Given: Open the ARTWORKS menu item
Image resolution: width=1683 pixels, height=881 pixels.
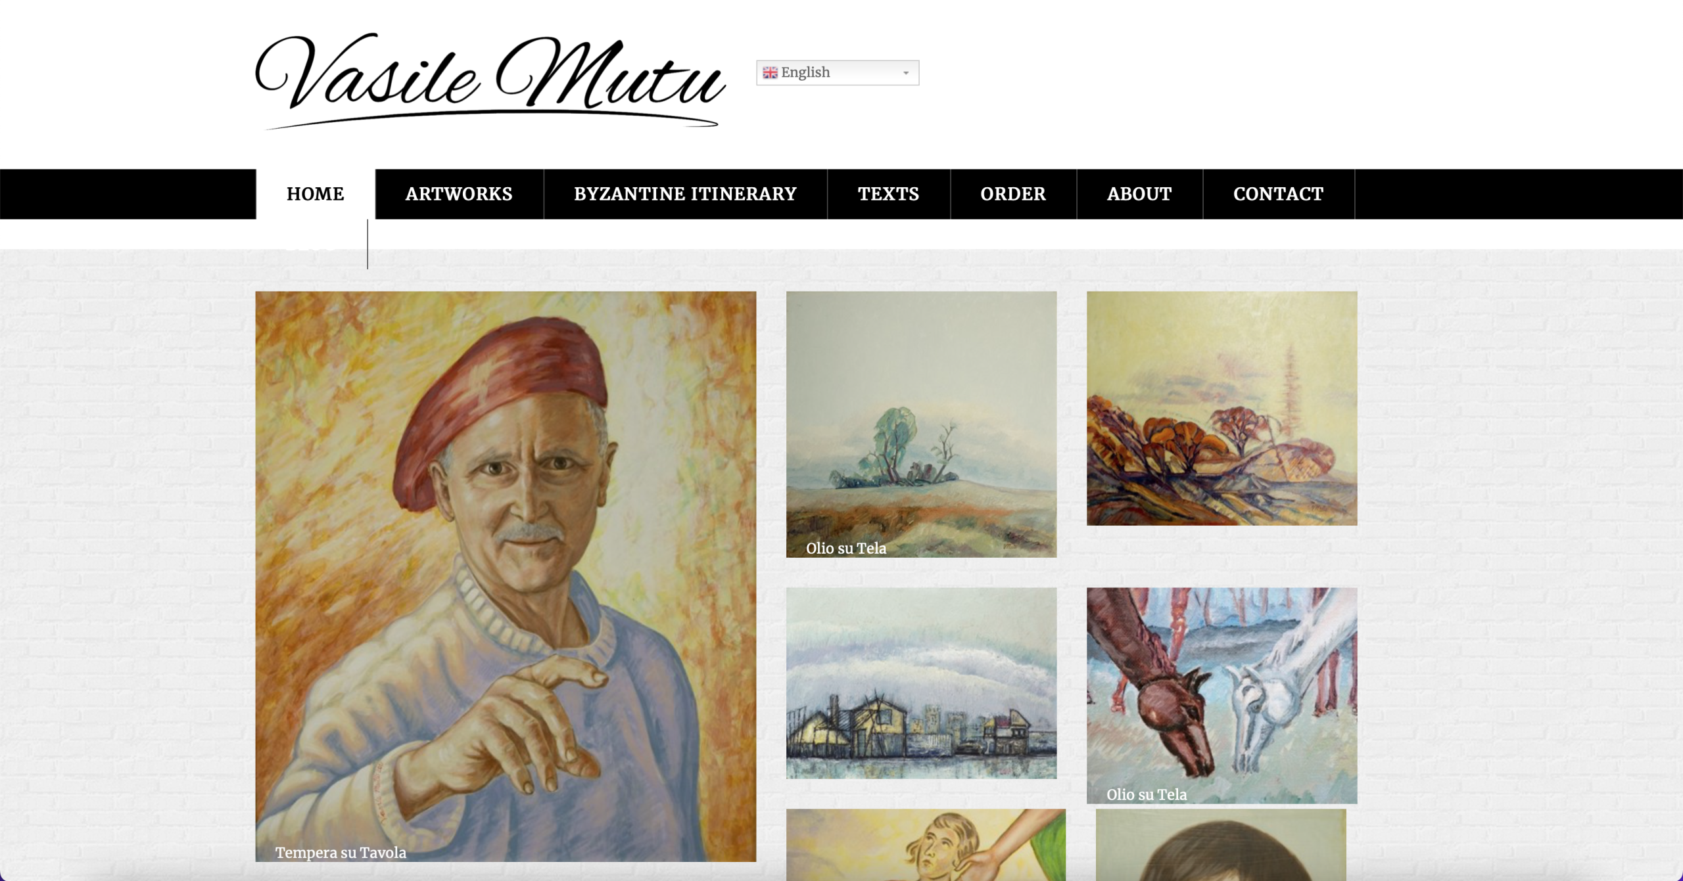Looking at the screenshot, I should (x=459, y=194).
